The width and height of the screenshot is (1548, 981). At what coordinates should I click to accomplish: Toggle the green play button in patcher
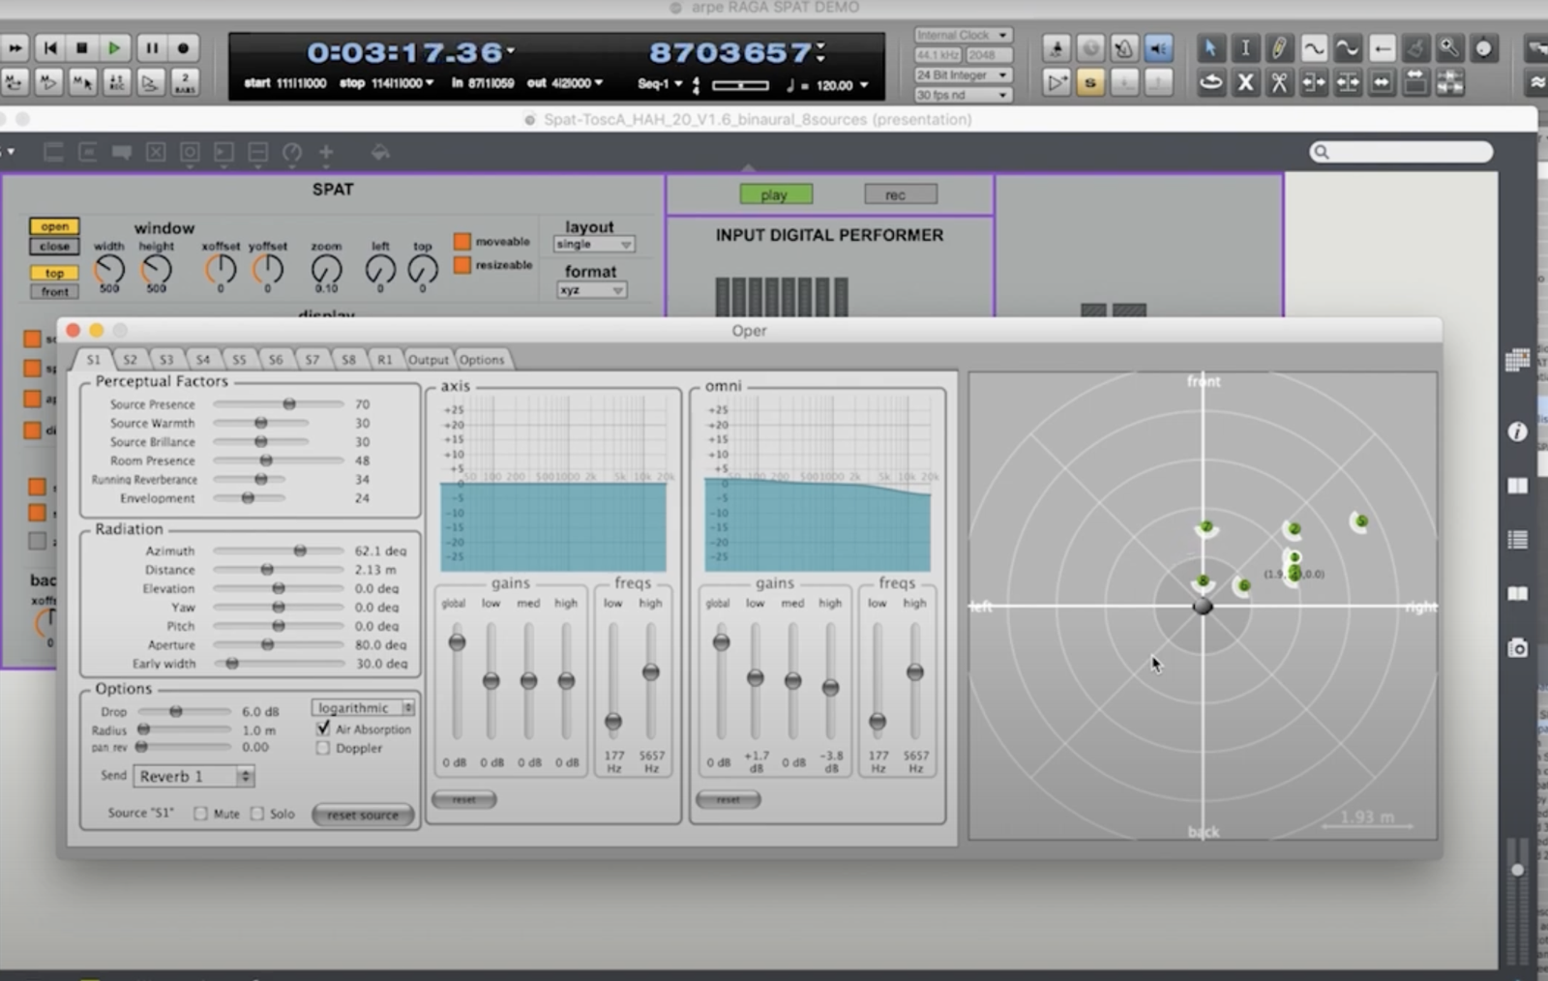775,194
